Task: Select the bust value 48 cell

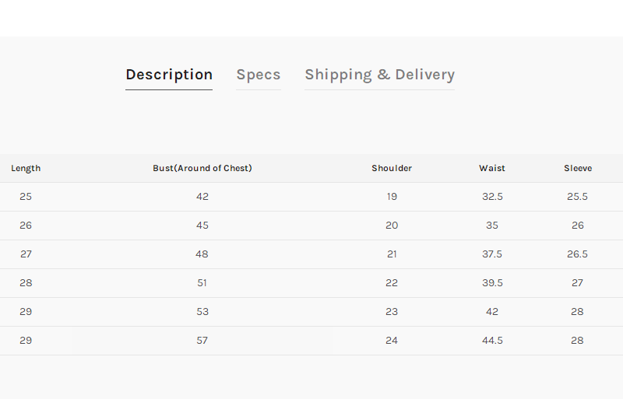Action: coord(202,254)
